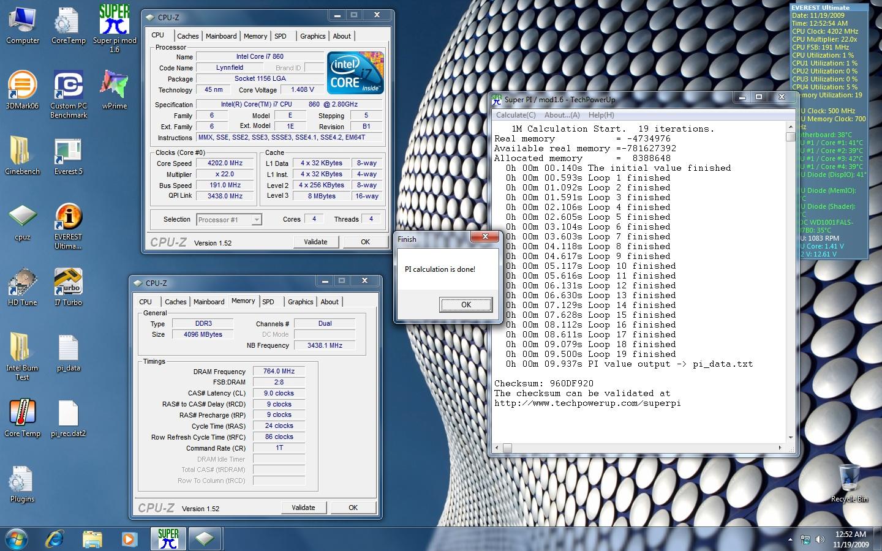Screen dimensions: 882x551
Task: Open the pi_rec.dat2 file icon
Action: (x=68, y=419)
